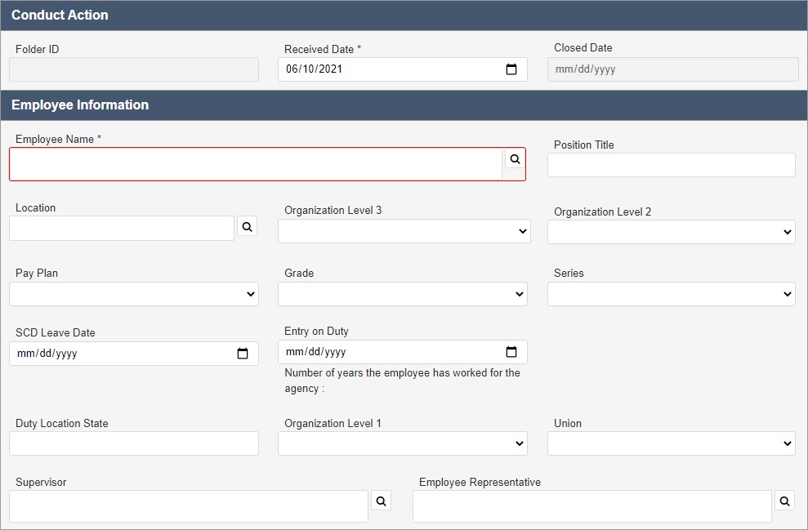Click the Conduct Action section header
This screenshot has width=808, height=530.
click(404, 15)
